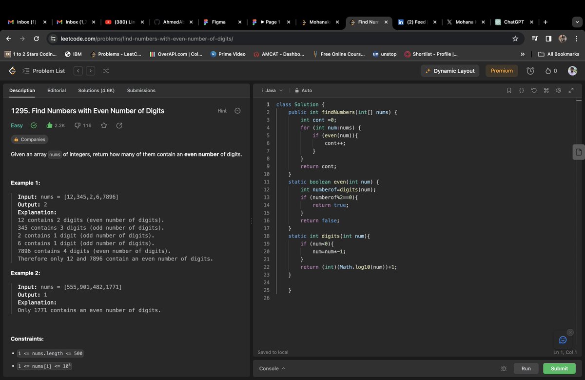The image size is (585, 380).
Task: Open the feedback smiley icon next to Hint
Action: point(237,111)
